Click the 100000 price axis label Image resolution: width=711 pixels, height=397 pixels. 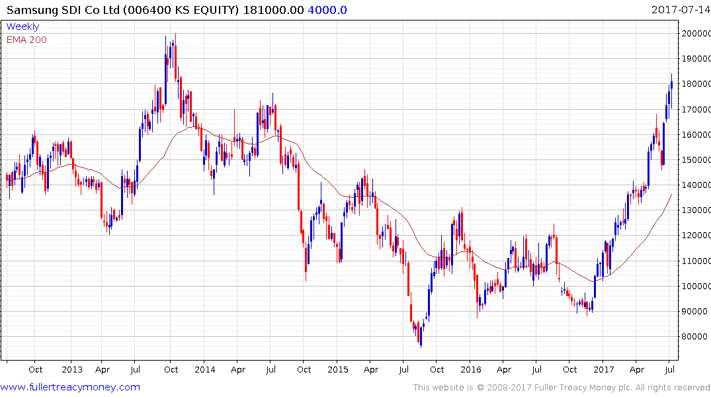696,287
